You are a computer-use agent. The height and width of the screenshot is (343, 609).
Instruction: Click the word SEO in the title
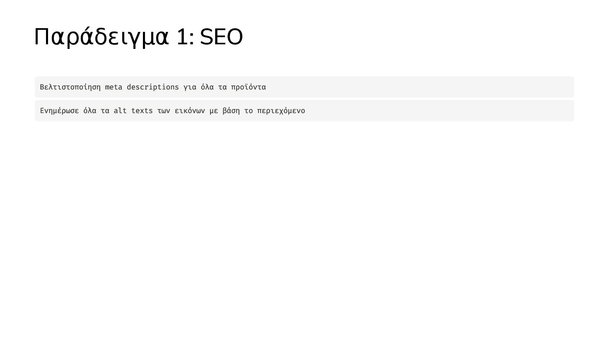point(221,37)
